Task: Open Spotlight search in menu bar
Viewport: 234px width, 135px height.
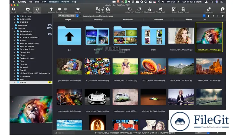Action: (x=212, y=2)
